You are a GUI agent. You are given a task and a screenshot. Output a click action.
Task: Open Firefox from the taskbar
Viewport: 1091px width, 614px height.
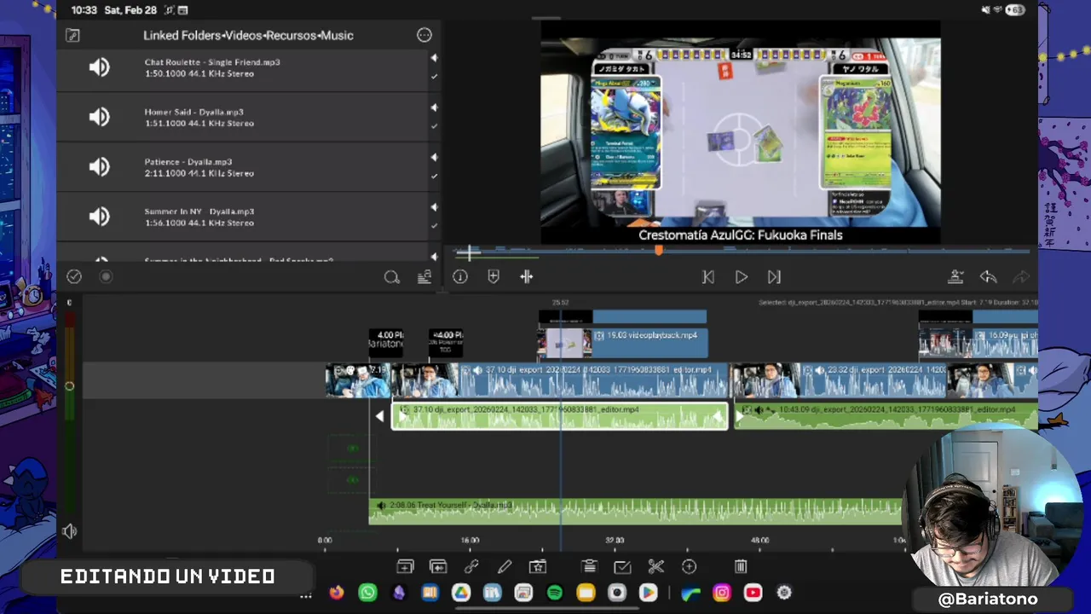pos(337,593)
